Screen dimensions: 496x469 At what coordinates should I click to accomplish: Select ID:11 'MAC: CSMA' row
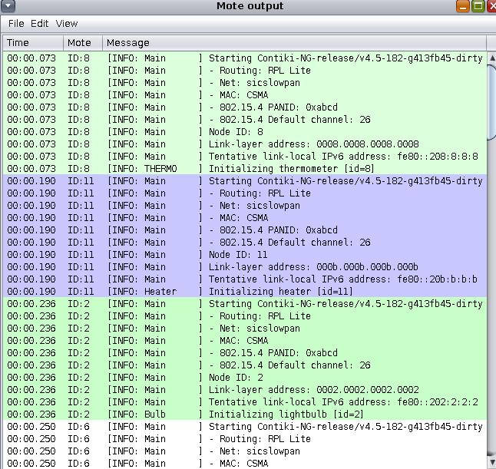[x=244, y=217]
